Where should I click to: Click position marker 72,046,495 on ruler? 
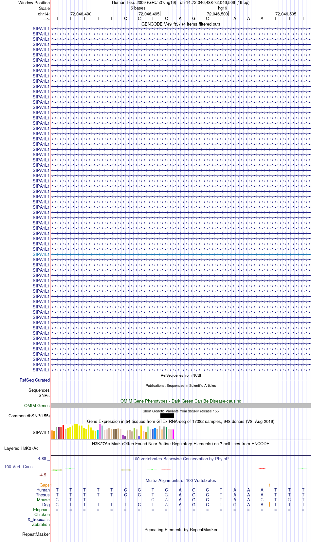tap(149, 14)
